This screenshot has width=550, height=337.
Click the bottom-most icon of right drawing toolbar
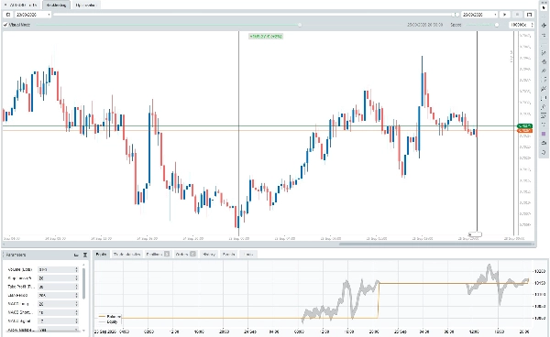(544, 152)
